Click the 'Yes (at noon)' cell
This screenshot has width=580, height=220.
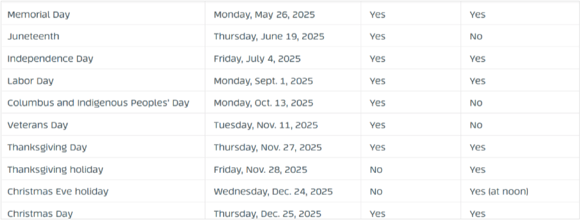(499, 191)
